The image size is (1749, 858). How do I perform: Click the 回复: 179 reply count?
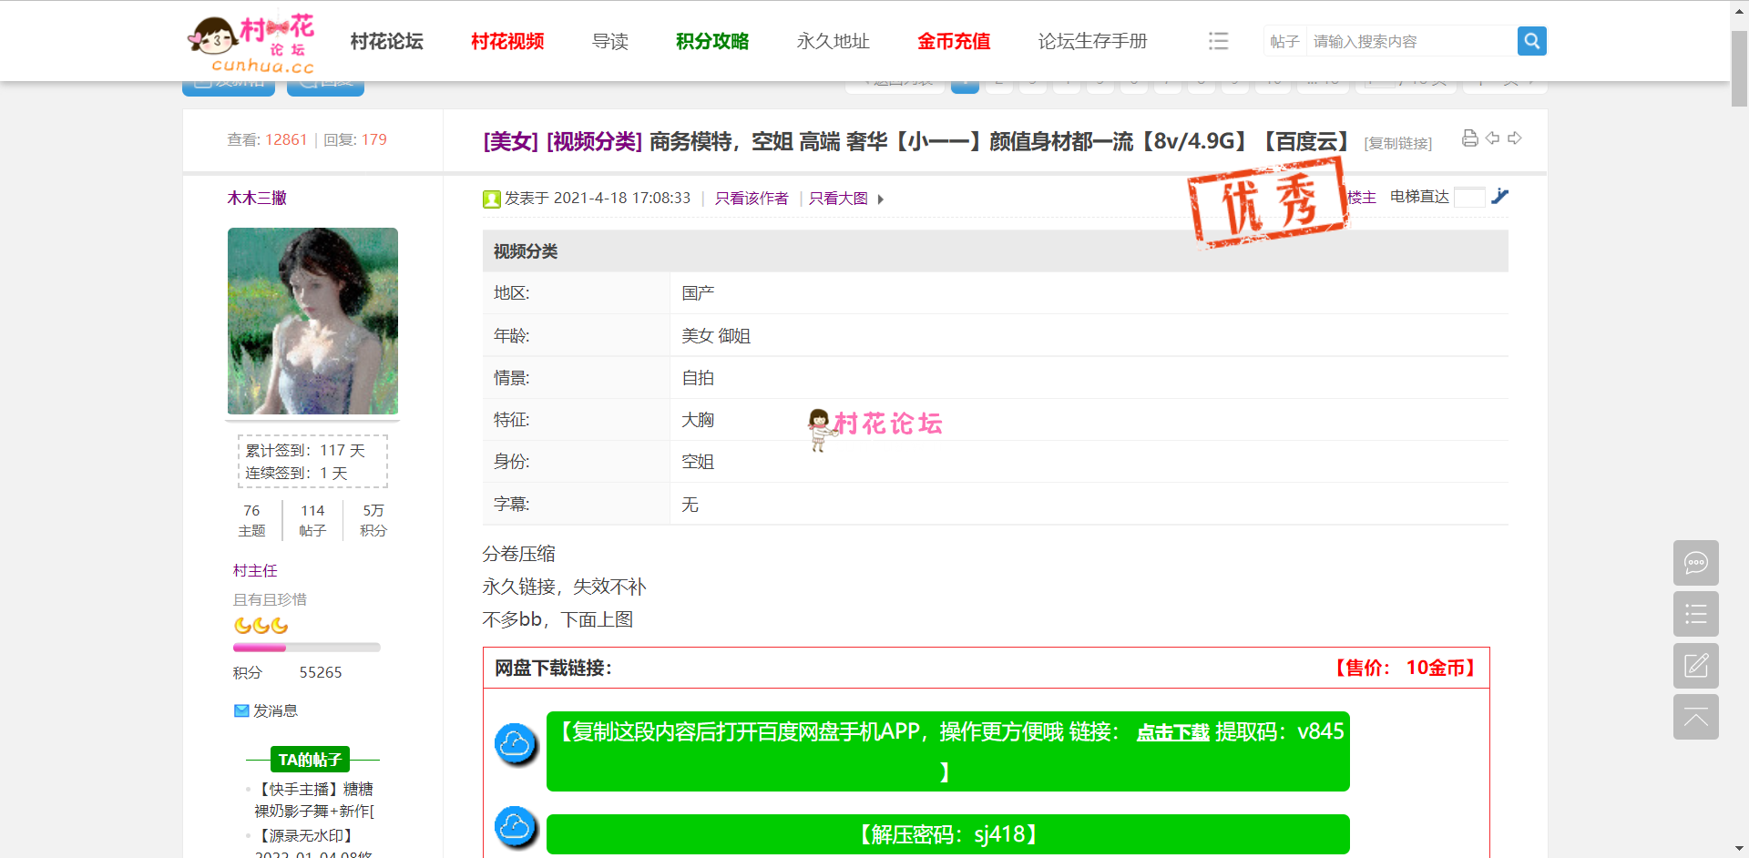355,139
